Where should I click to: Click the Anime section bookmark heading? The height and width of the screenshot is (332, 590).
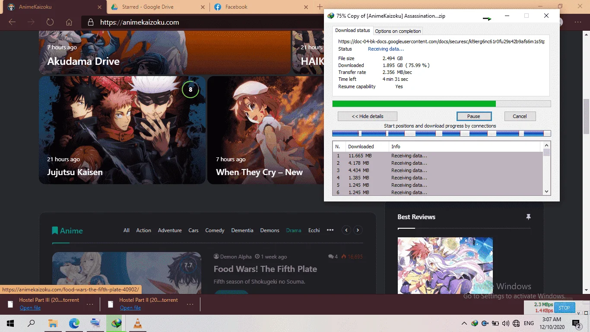67,231
